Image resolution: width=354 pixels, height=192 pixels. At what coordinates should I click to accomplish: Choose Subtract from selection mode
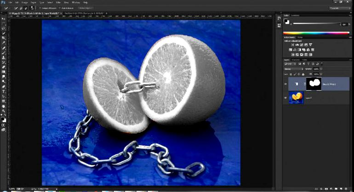(x=25, y=8)
